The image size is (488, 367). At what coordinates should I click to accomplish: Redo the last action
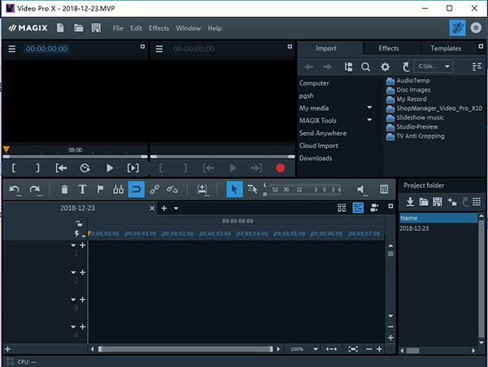[35, 190]
